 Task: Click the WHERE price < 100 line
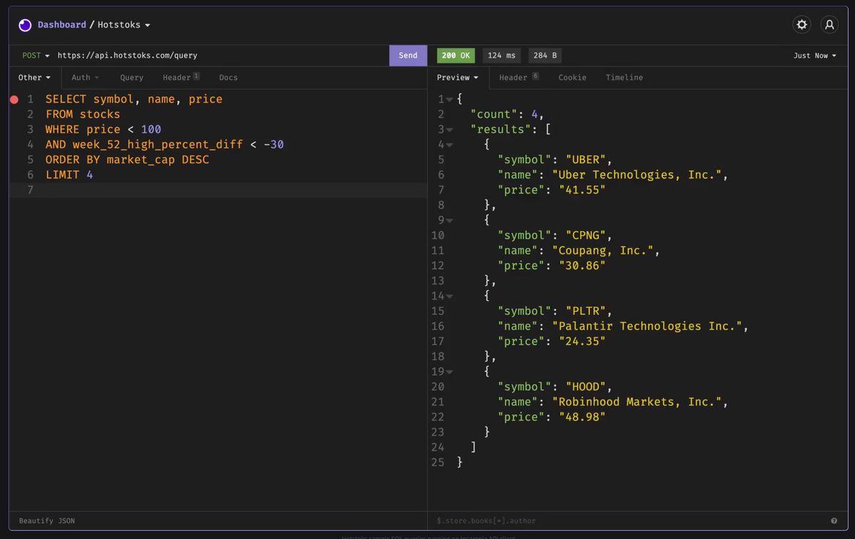click(103, 130)
